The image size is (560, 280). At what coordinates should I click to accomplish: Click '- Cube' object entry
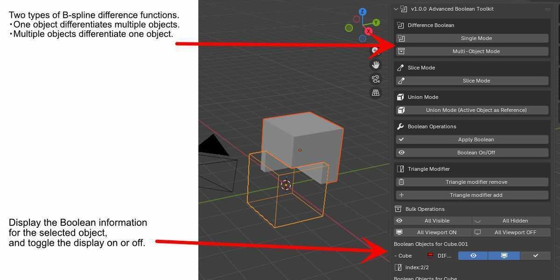click(x=403, y=256)
